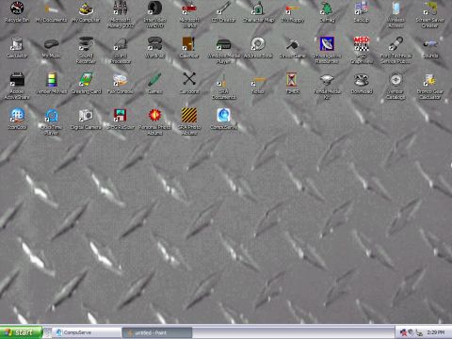
Task: Open the Calculator shortcut
Action: pos(17,44)
